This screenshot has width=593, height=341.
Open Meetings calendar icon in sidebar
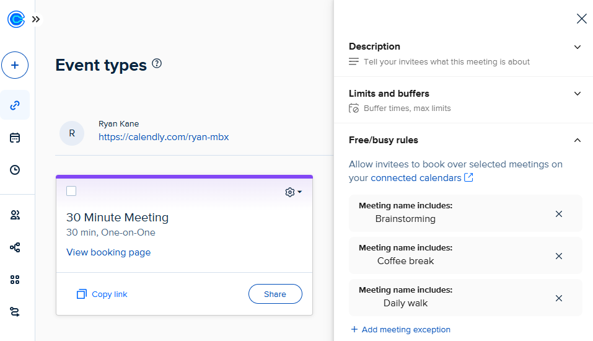[15, 138]
